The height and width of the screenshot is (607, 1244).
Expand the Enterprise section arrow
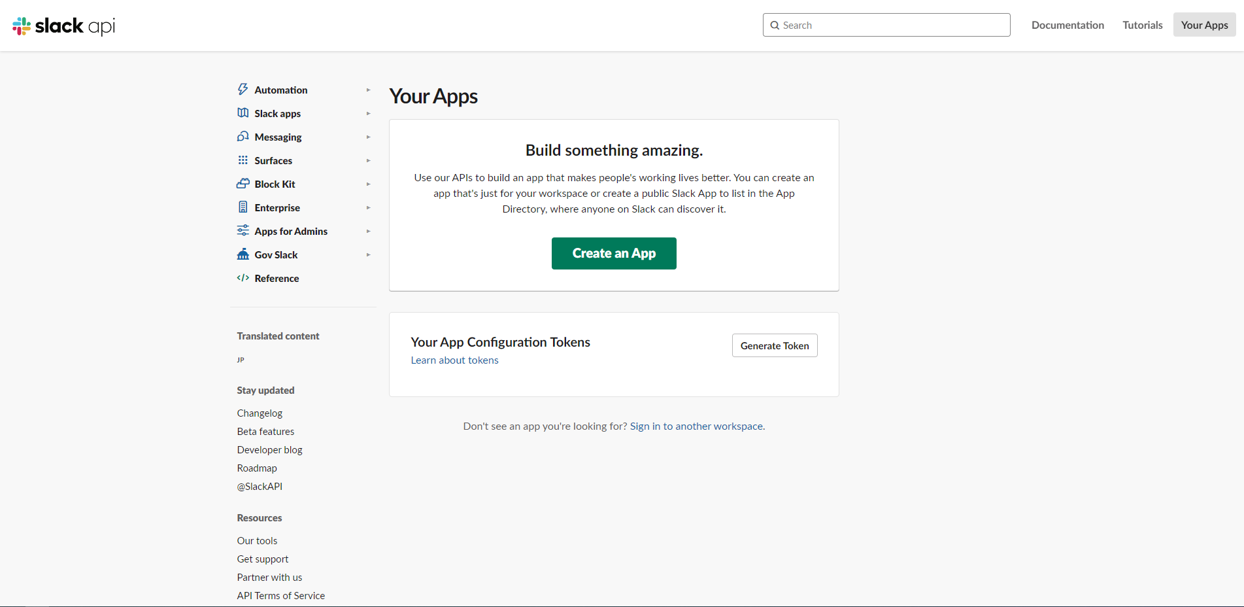[x=368, y=207]
